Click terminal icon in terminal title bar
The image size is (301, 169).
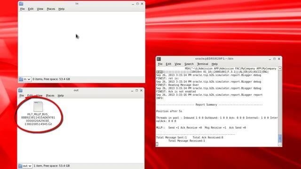(x=159, y=59)
